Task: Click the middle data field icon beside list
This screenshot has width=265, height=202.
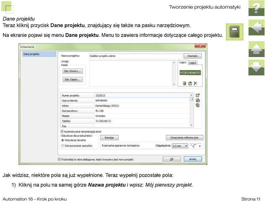Action: 198,100
